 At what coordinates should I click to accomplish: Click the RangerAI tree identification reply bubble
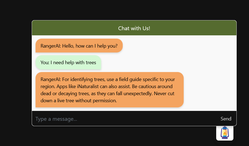(110, 90)
